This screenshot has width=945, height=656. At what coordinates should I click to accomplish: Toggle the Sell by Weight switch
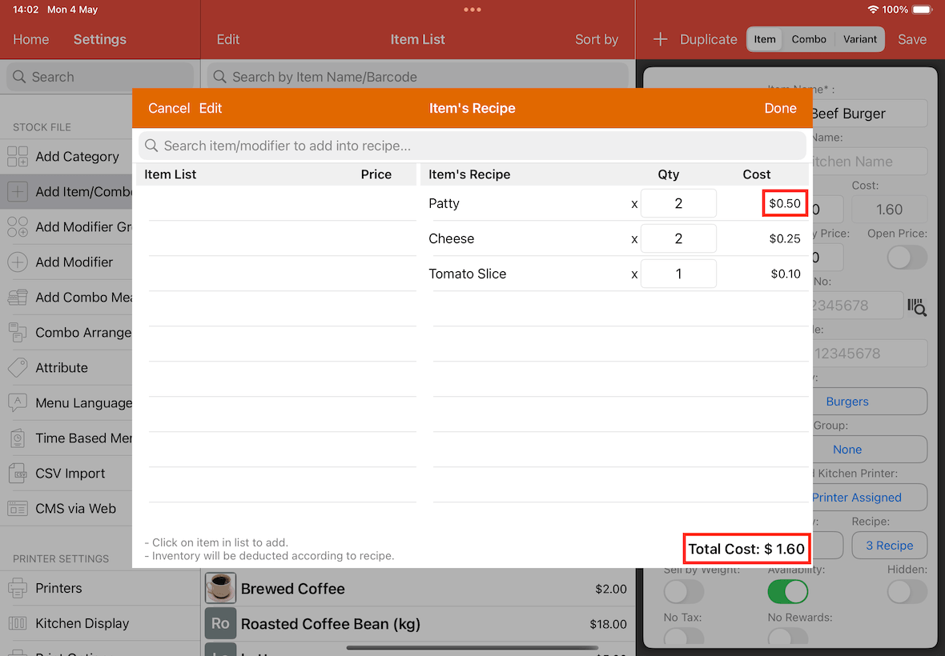pos(683,592)
